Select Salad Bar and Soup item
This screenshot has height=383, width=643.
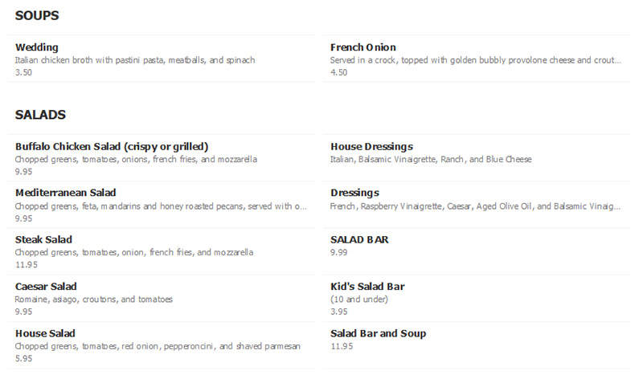click(476, 345)
